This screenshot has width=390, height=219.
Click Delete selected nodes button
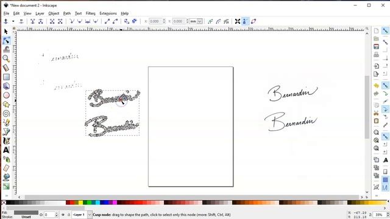tap(21, 21)
